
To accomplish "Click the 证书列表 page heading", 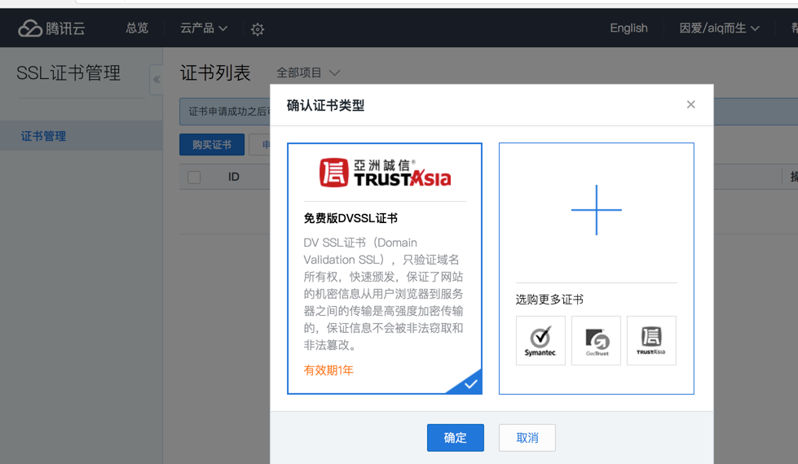I will (x=215, y=72).
